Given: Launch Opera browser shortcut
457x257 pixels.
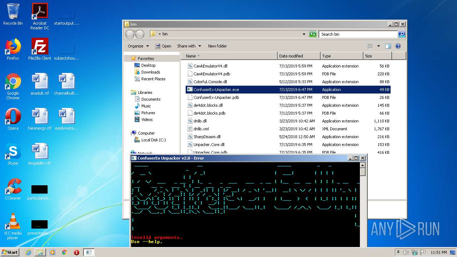Looking at the screenshot, I should coord(13,119).
